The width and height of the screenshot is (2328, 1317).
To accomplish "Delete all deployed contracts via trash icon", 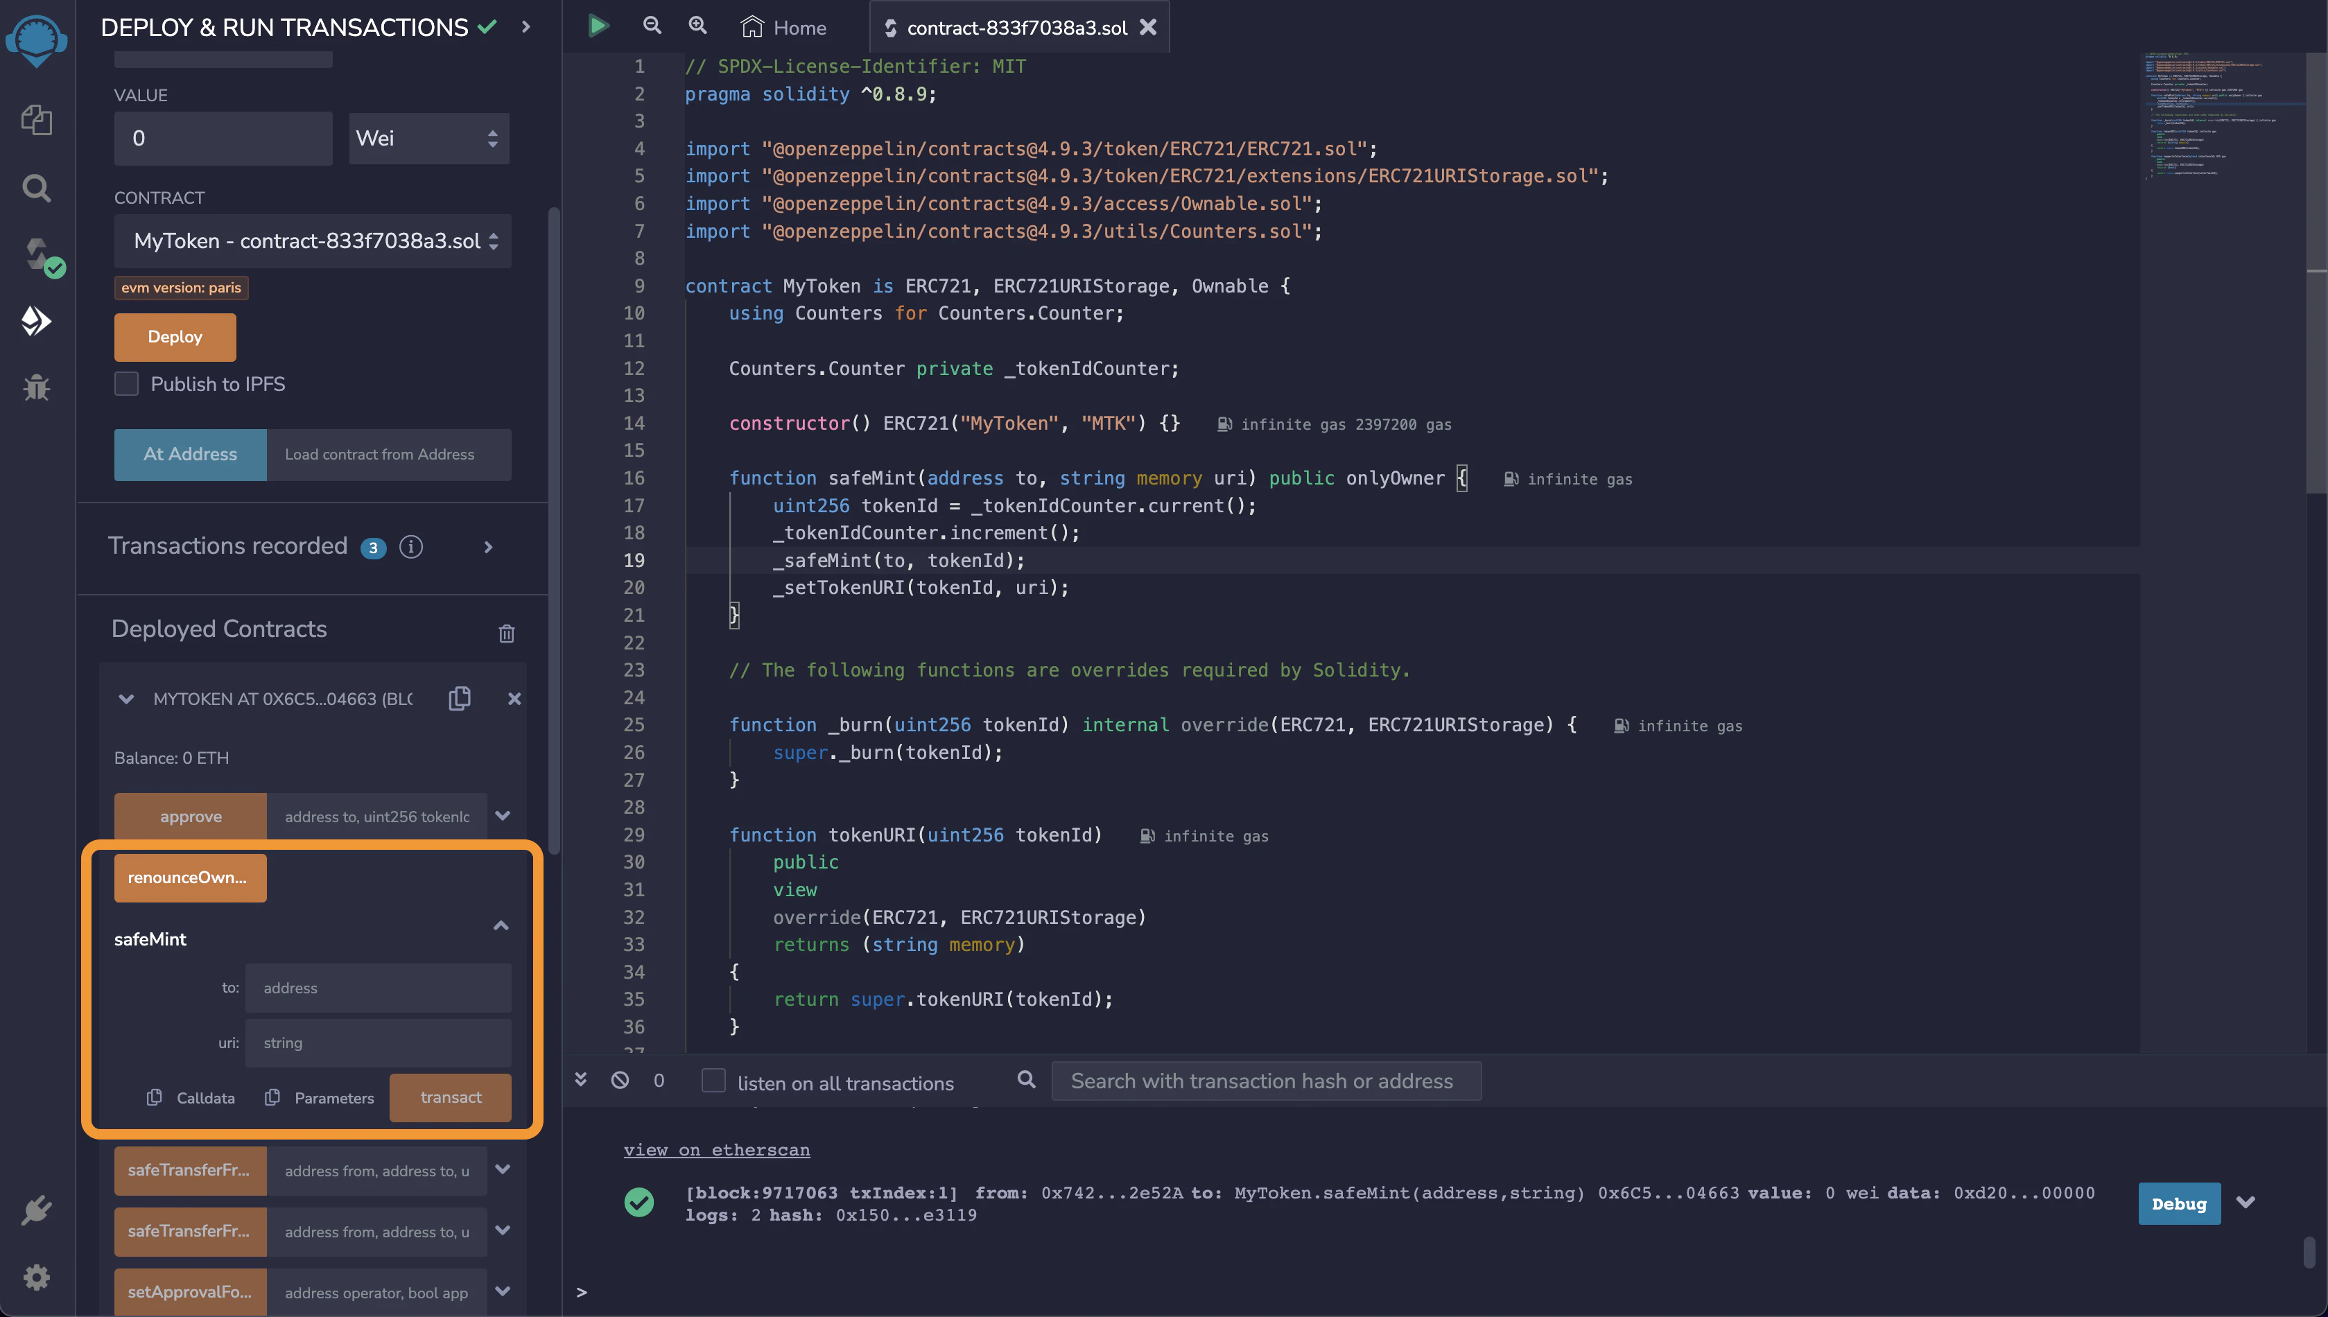I will 507,633.
